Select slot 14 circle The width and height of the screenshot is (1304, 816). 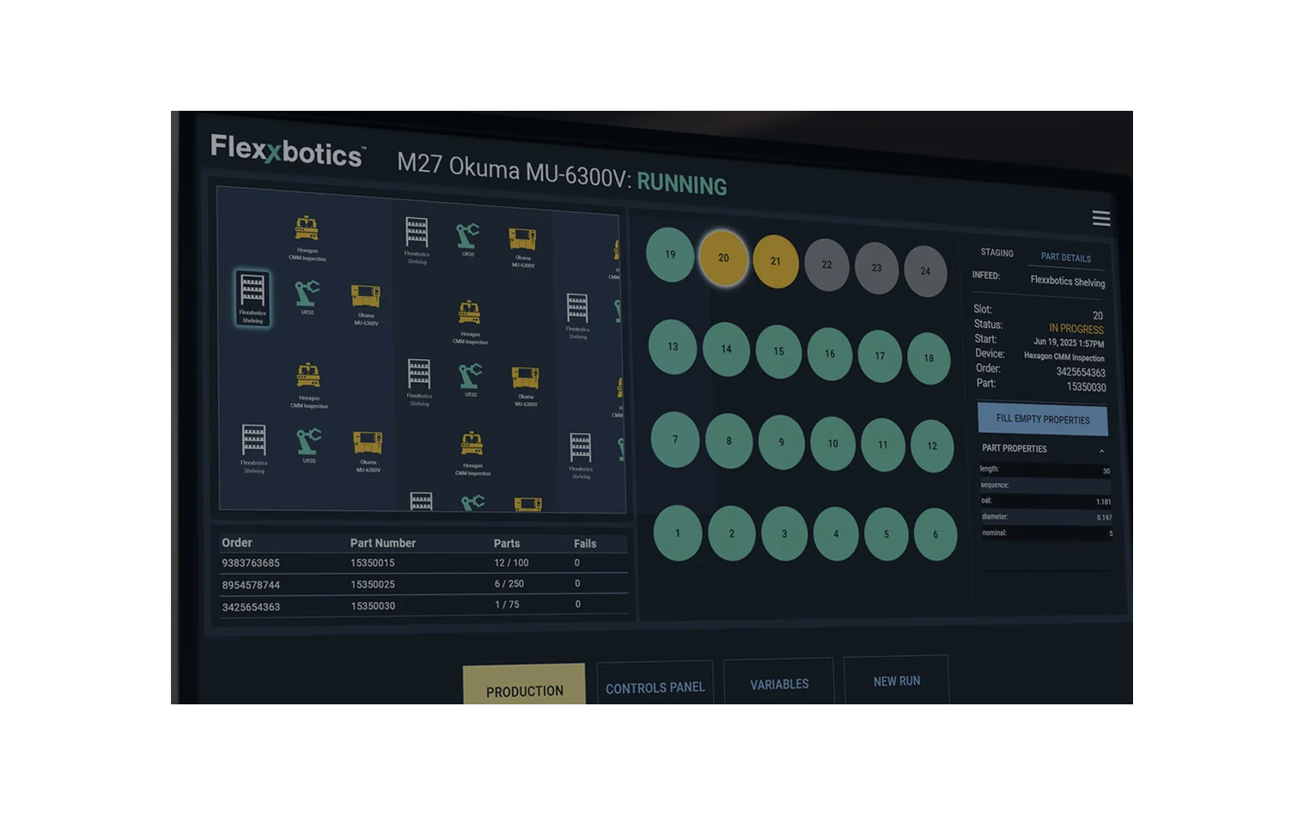726,349
